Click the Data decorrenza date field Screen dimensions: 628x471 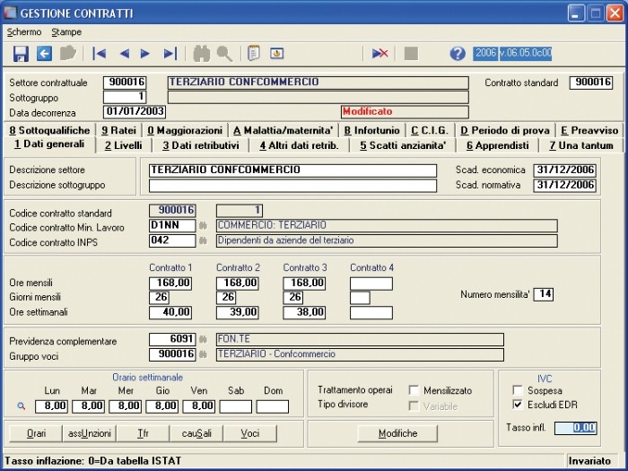pyautogui.click(x=135, y=111)
